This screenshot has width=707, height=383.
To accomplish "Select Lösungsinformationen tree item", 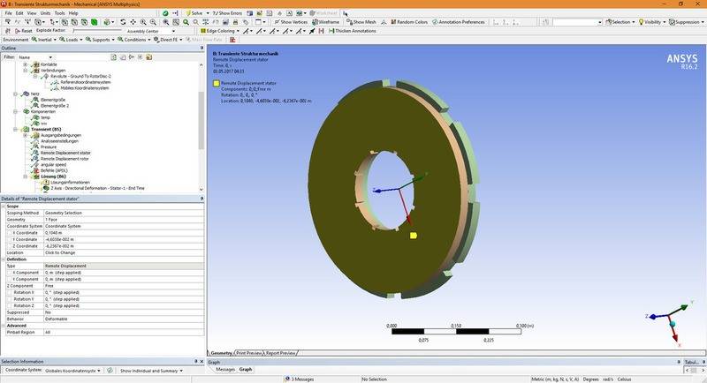I will 70,183.
